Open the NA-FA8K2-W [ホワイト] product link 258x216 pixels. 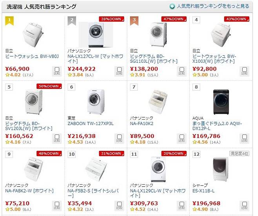point(29,191)
